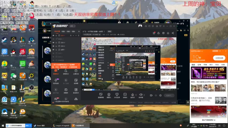Click 搜索一下 button in taskbar search
228x128 pixels.
pos(28,125)
